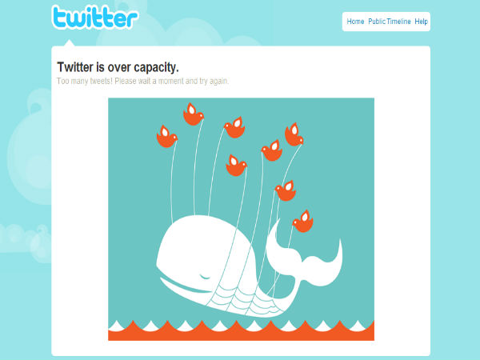Click the orange bird just above the whale's tail tip
The height and width of the screenshot is (360, 480).
click(x=286, y=190)
